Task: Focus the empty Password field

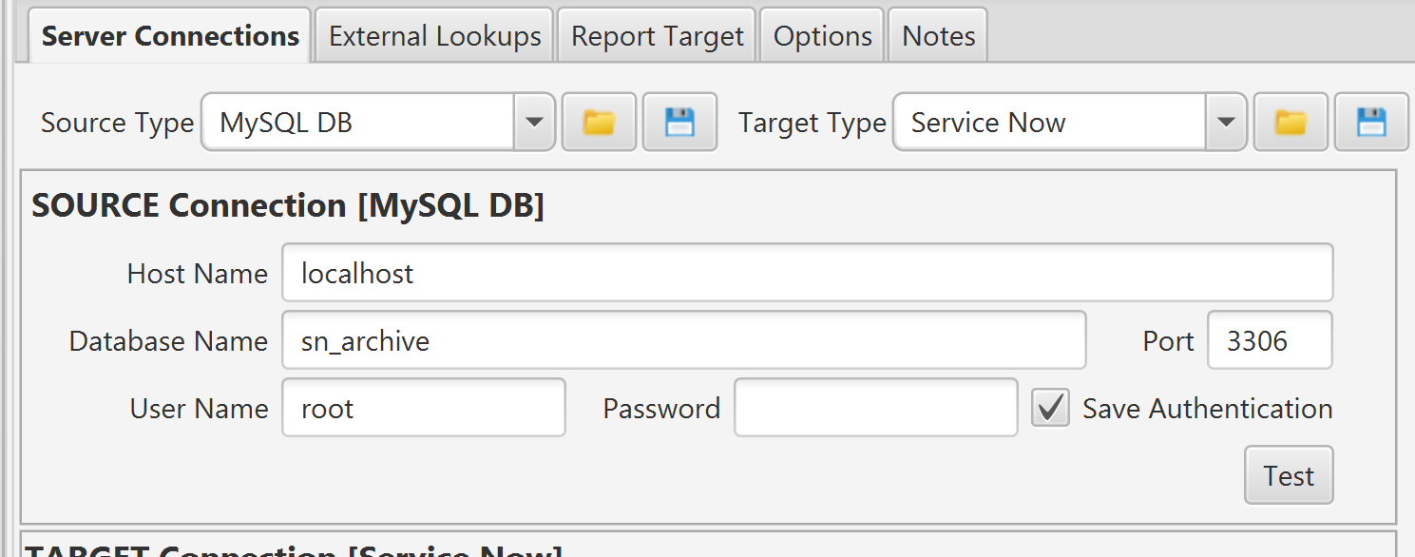Action: [x=876, y=408]
